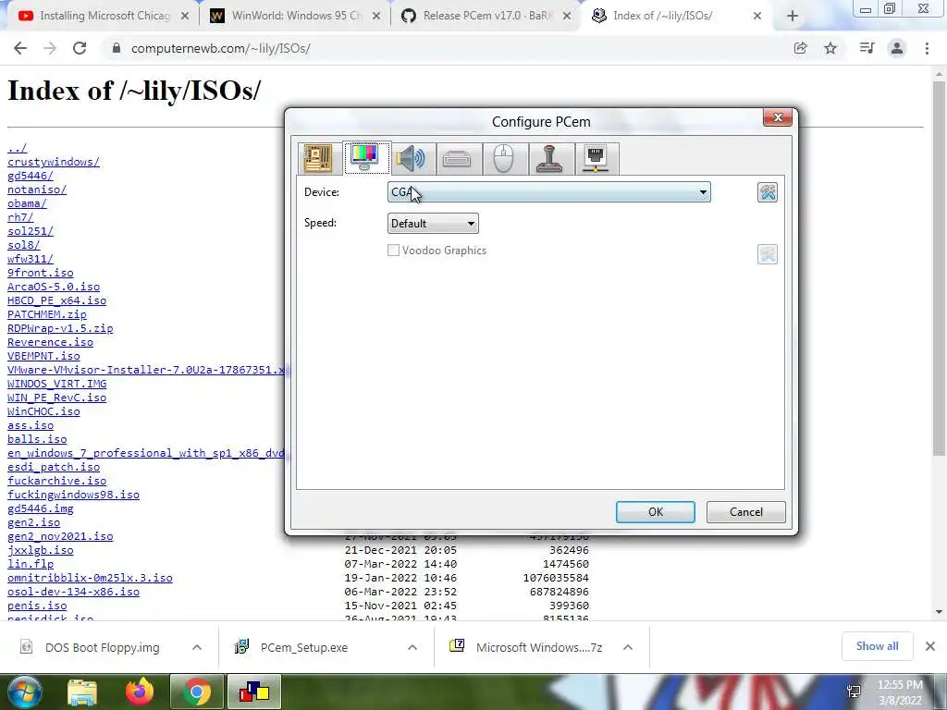Reload the page with refresh icon

pyautogui.click(x=80, y=48)
